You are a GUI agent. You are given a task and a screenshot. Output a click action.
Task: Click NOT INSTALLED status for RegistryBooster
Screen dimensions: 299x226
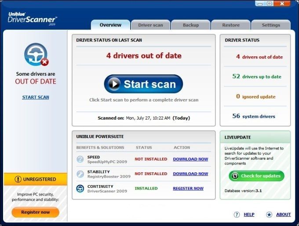(151, 174)
